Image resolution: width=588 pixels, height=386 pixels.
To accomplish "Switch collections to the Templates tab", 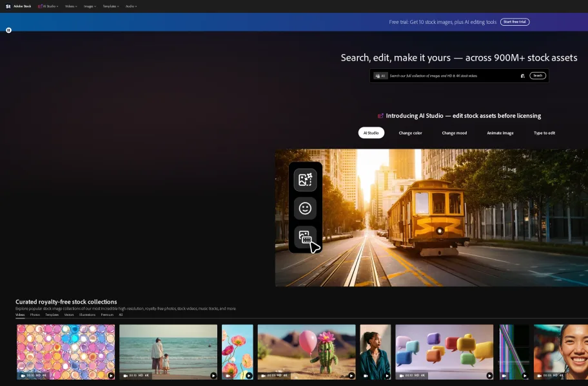I will 52,315.
